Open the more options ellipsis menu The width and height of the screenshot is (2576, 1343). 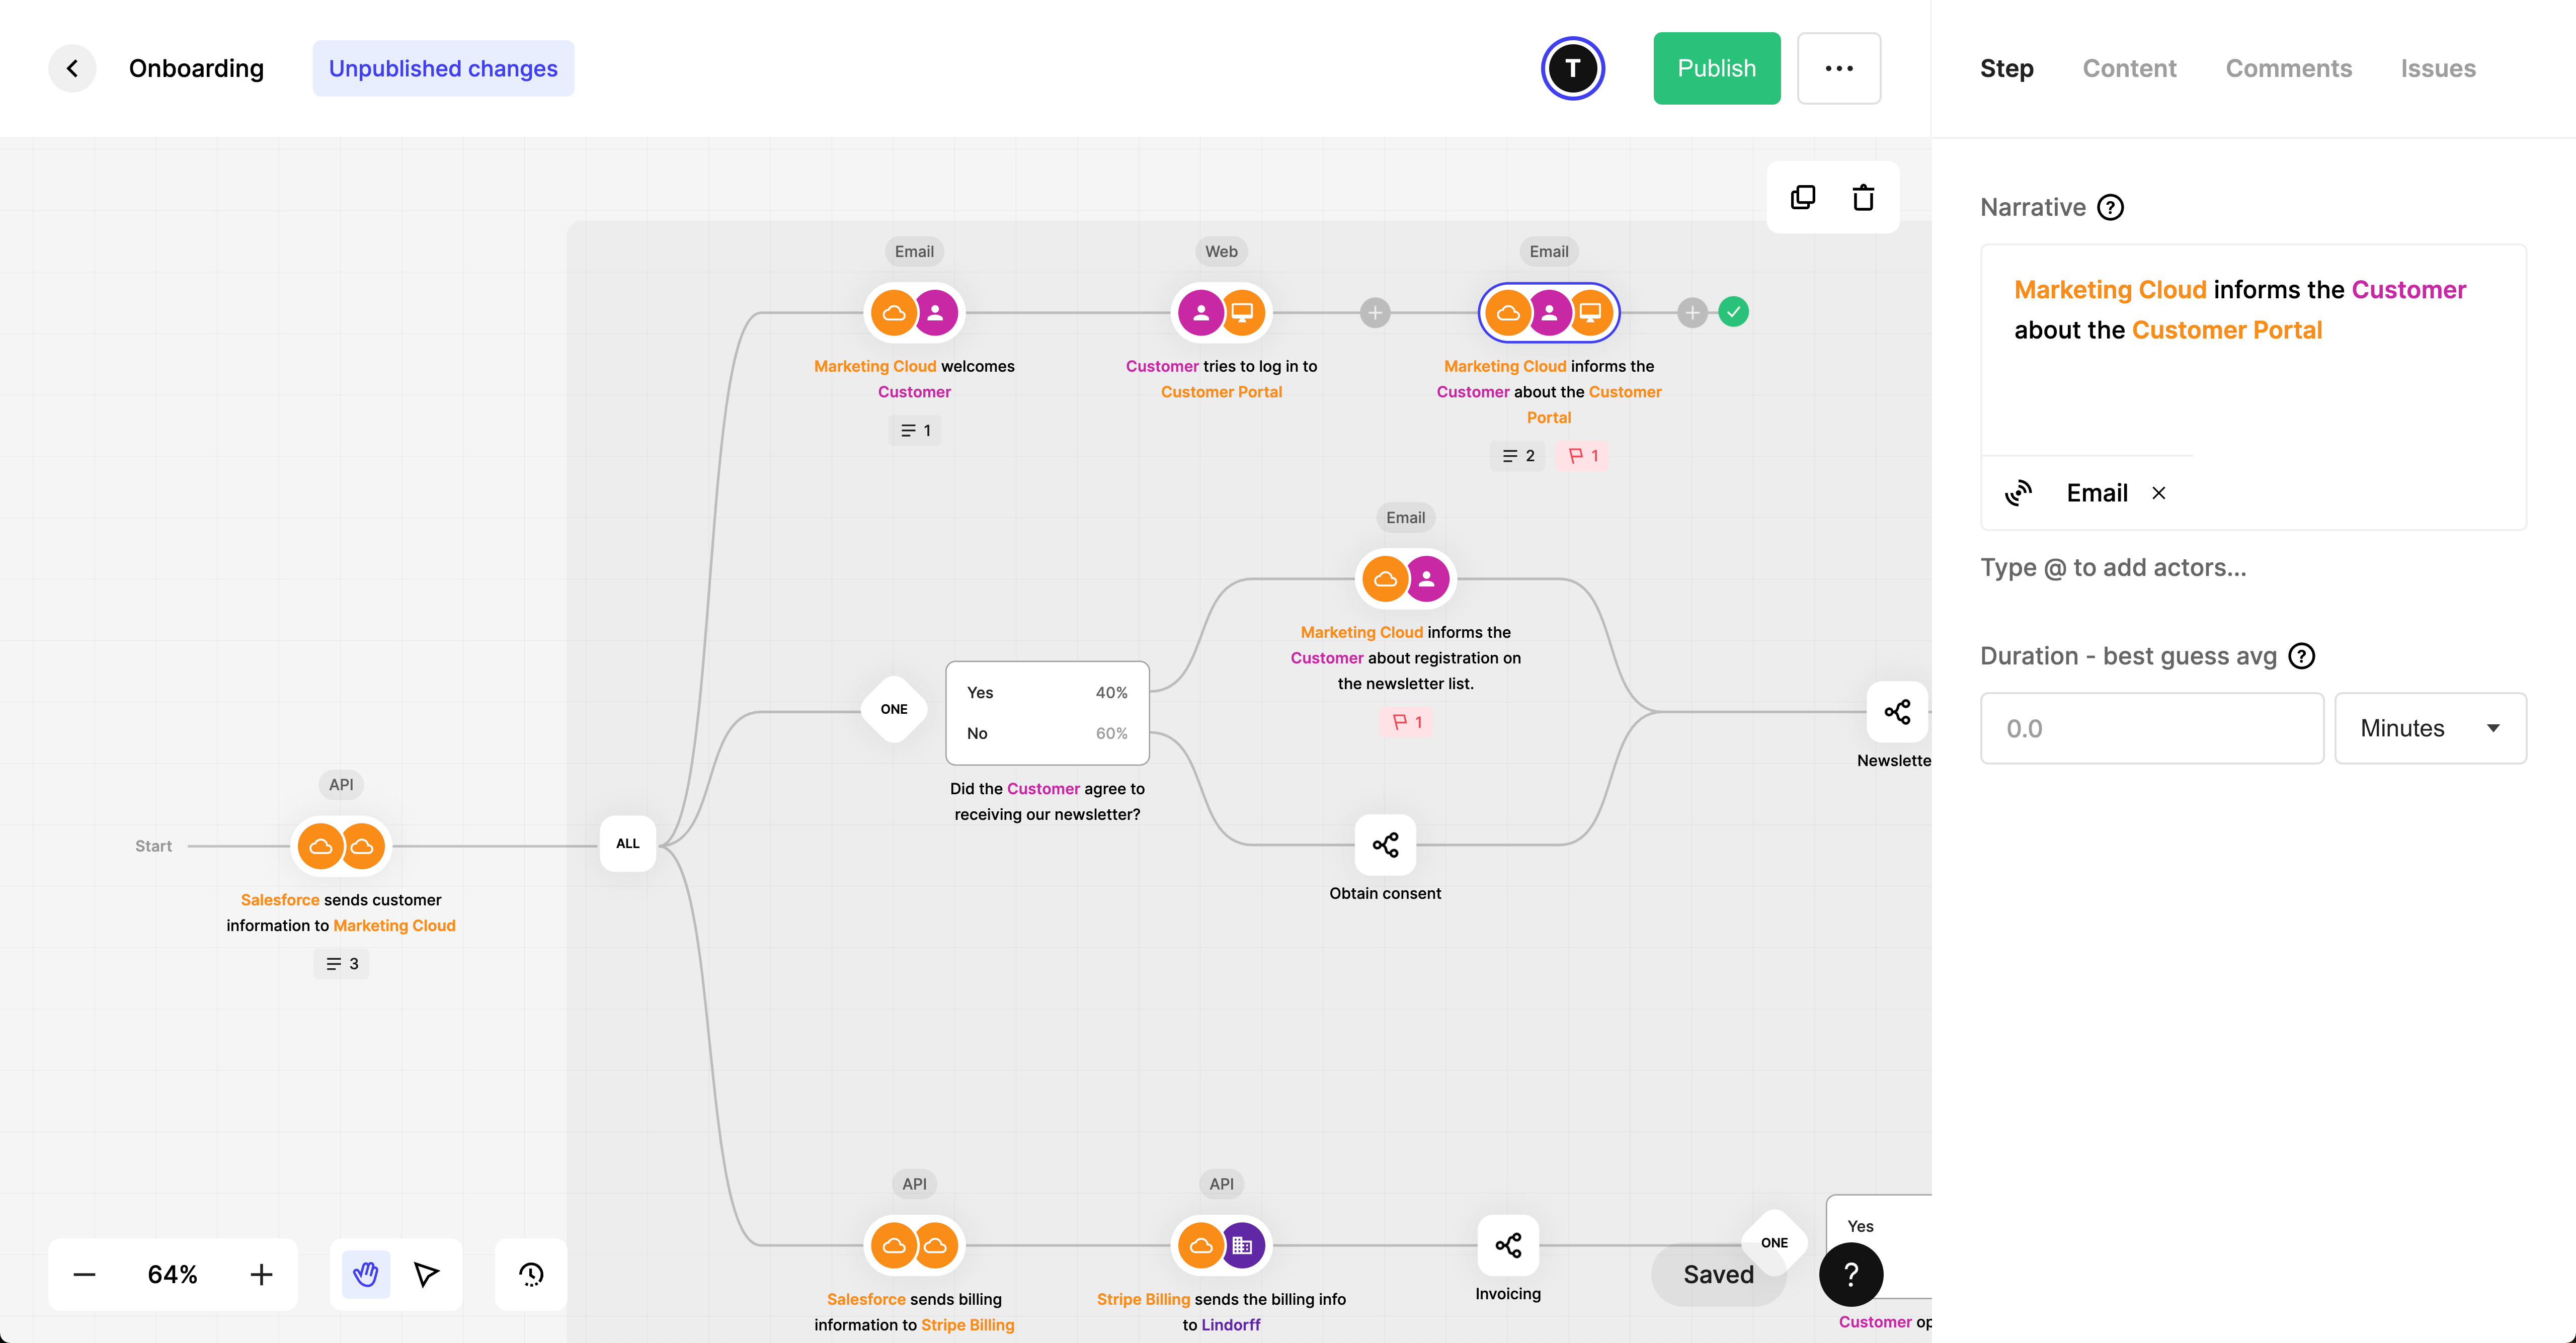[1839, 68]
